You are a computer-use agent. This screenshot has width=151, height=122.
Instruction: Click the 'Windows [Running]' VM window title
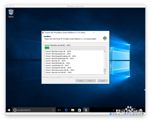click(75, 6)
